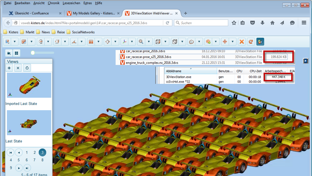Open the Kisters bookmarks folder
Screen dimensions: 312x176
tap(11, 32)
